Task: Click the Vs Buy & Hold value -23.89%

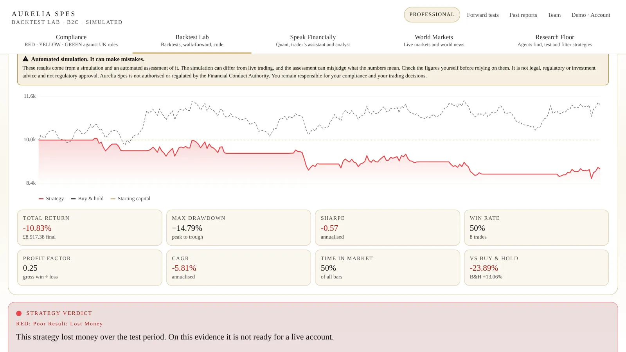Action: [x=484, y=268]
